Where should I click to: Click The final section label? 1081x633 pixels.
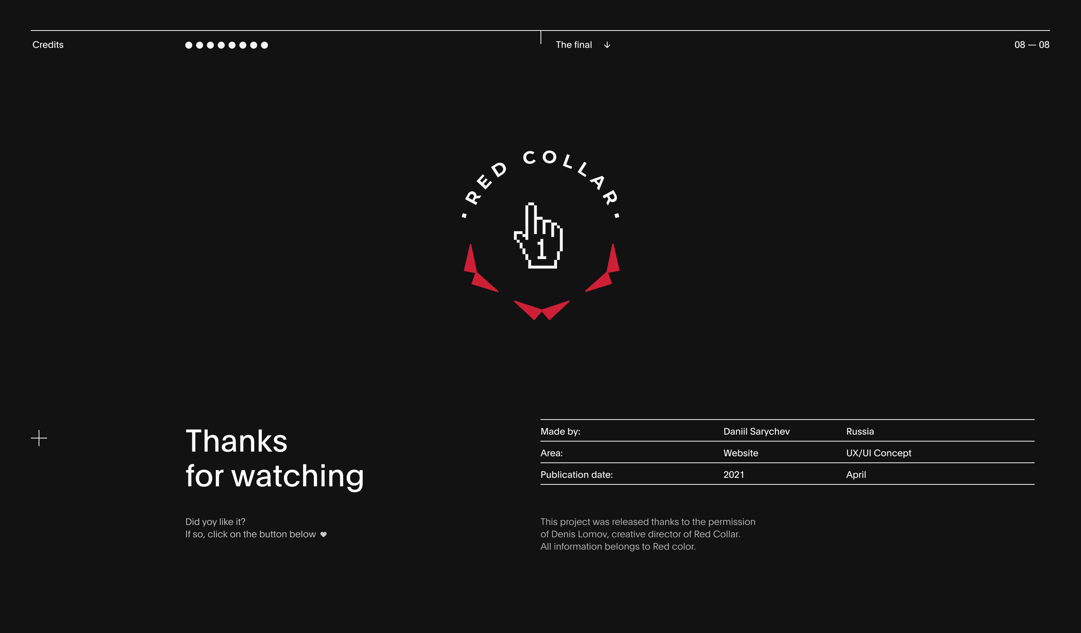tap(574, 45)
